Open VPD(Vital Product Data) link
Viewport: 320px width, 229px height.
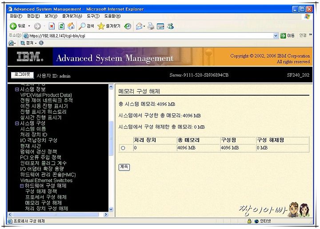[46, 95]
